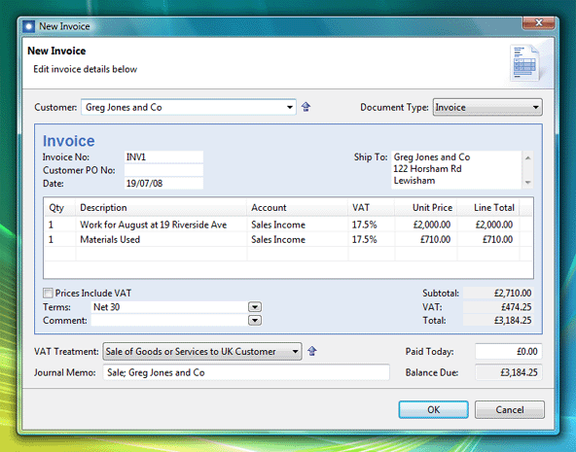The image size is (576, 452).
Task: Click the up-arrow icon beside VAT Treatment
Action: (312, 351)
